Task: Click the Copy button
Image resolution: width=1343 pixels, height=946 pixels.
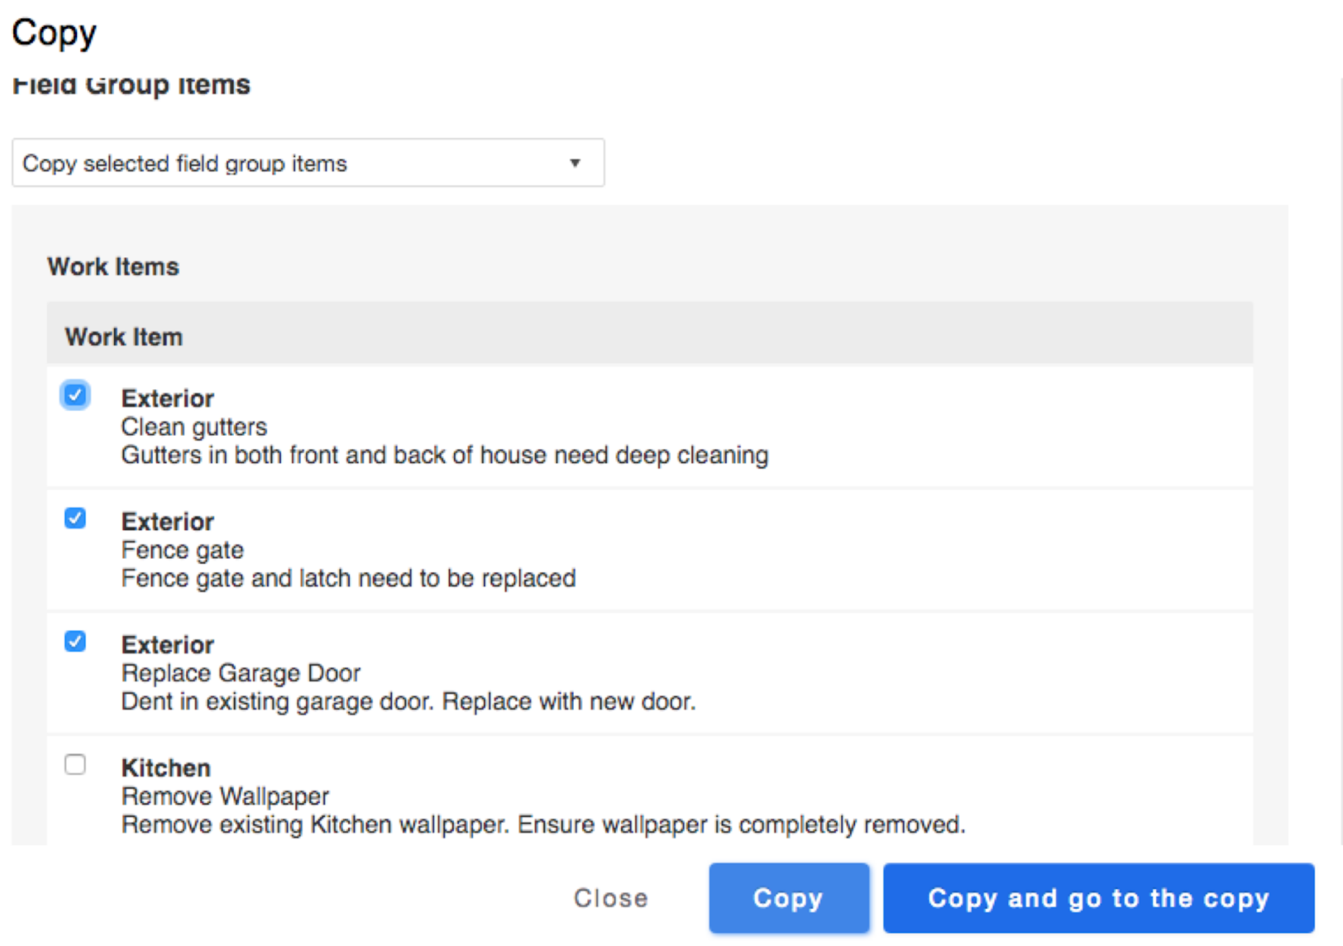Action: [788, 897]
